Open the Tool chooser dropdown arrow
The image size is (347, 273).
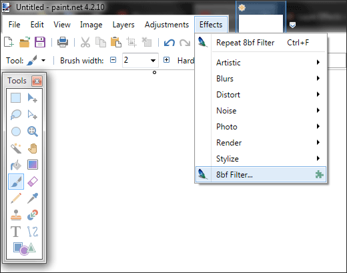point(43,61)
